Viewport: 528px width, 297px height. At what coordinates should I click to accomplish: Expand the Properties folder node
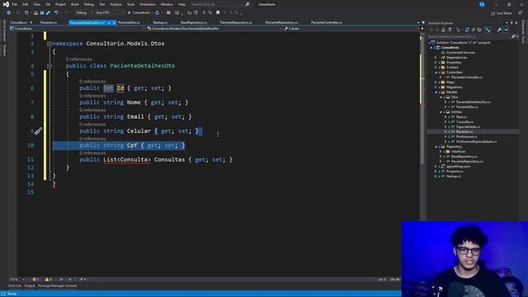click(x=436, y=63)
